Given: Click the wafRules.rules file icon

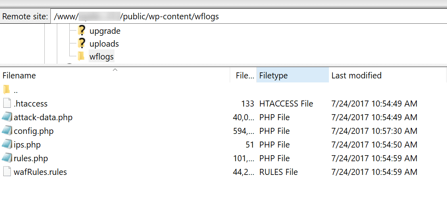Looking at the screenshot, I should pyautogui.click(x=7, y=172).
